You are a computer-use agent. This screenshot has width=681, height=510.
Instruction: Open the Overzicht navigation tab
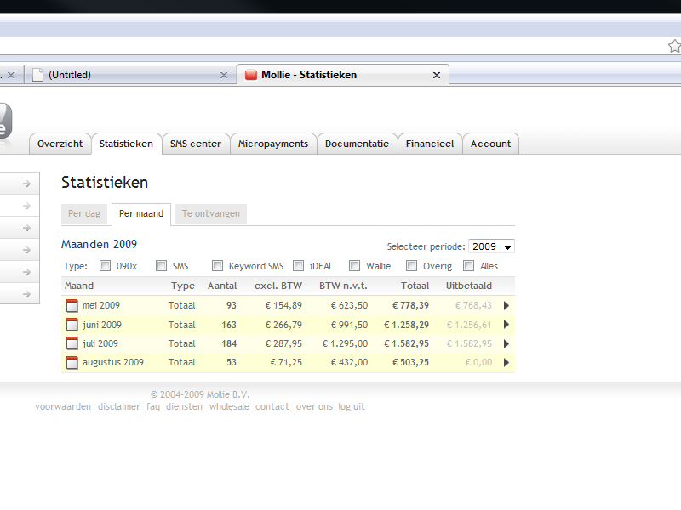pyautogui.click(x=60, y=144)
